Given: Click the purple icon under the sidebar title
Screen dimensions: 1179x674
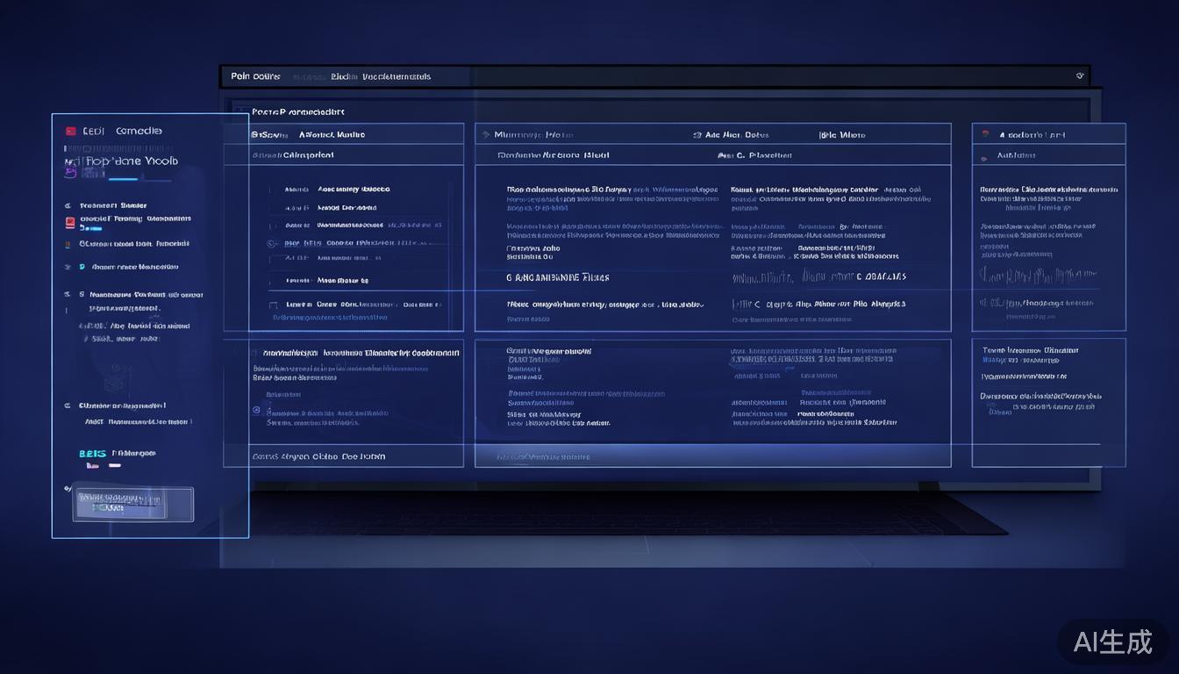Looking at the screenshot, I should click(70, 173).
